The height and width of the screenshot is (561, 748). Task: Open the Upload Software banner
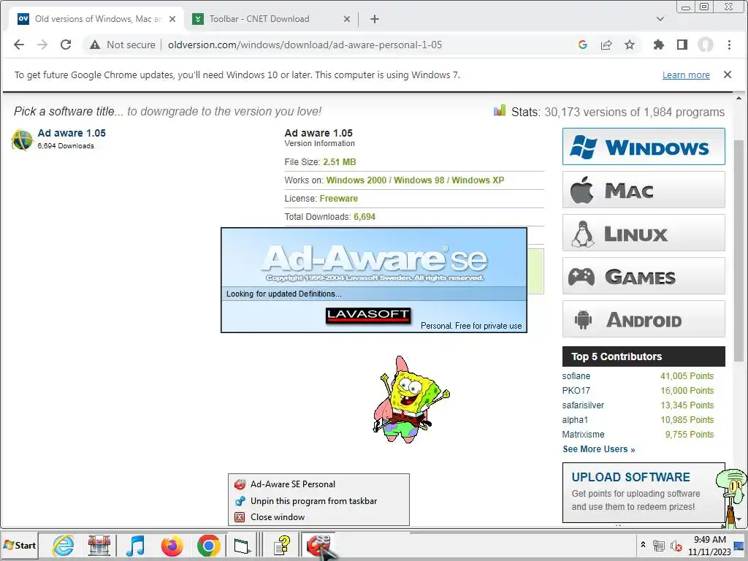coord(644,492)
